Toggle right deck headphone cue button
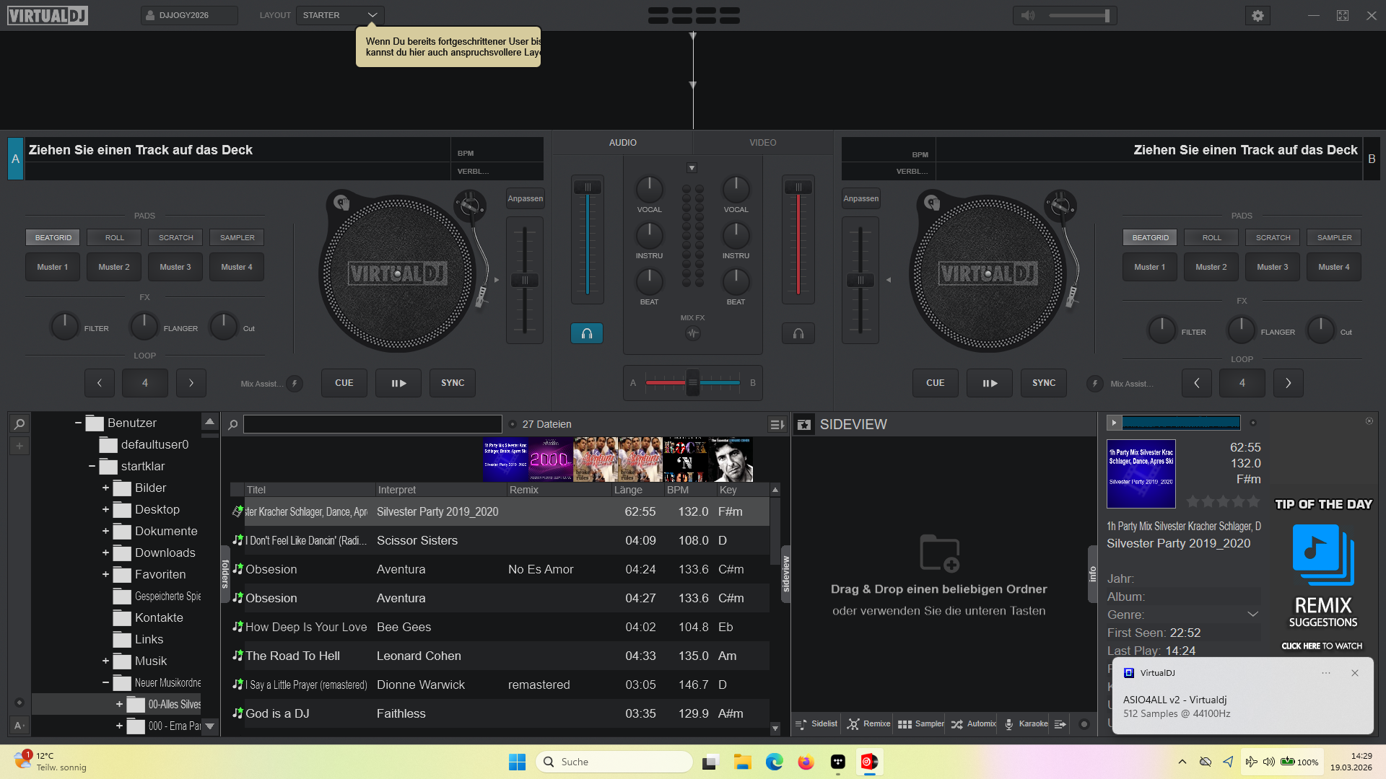 pos(798,333)
